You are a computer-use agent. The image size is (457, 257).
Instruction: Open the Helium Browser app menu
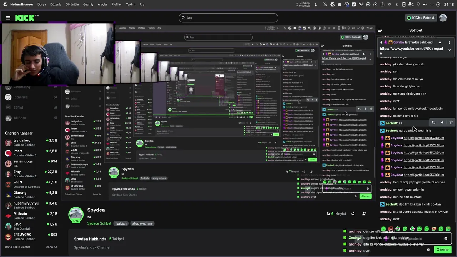click(22, 5)
